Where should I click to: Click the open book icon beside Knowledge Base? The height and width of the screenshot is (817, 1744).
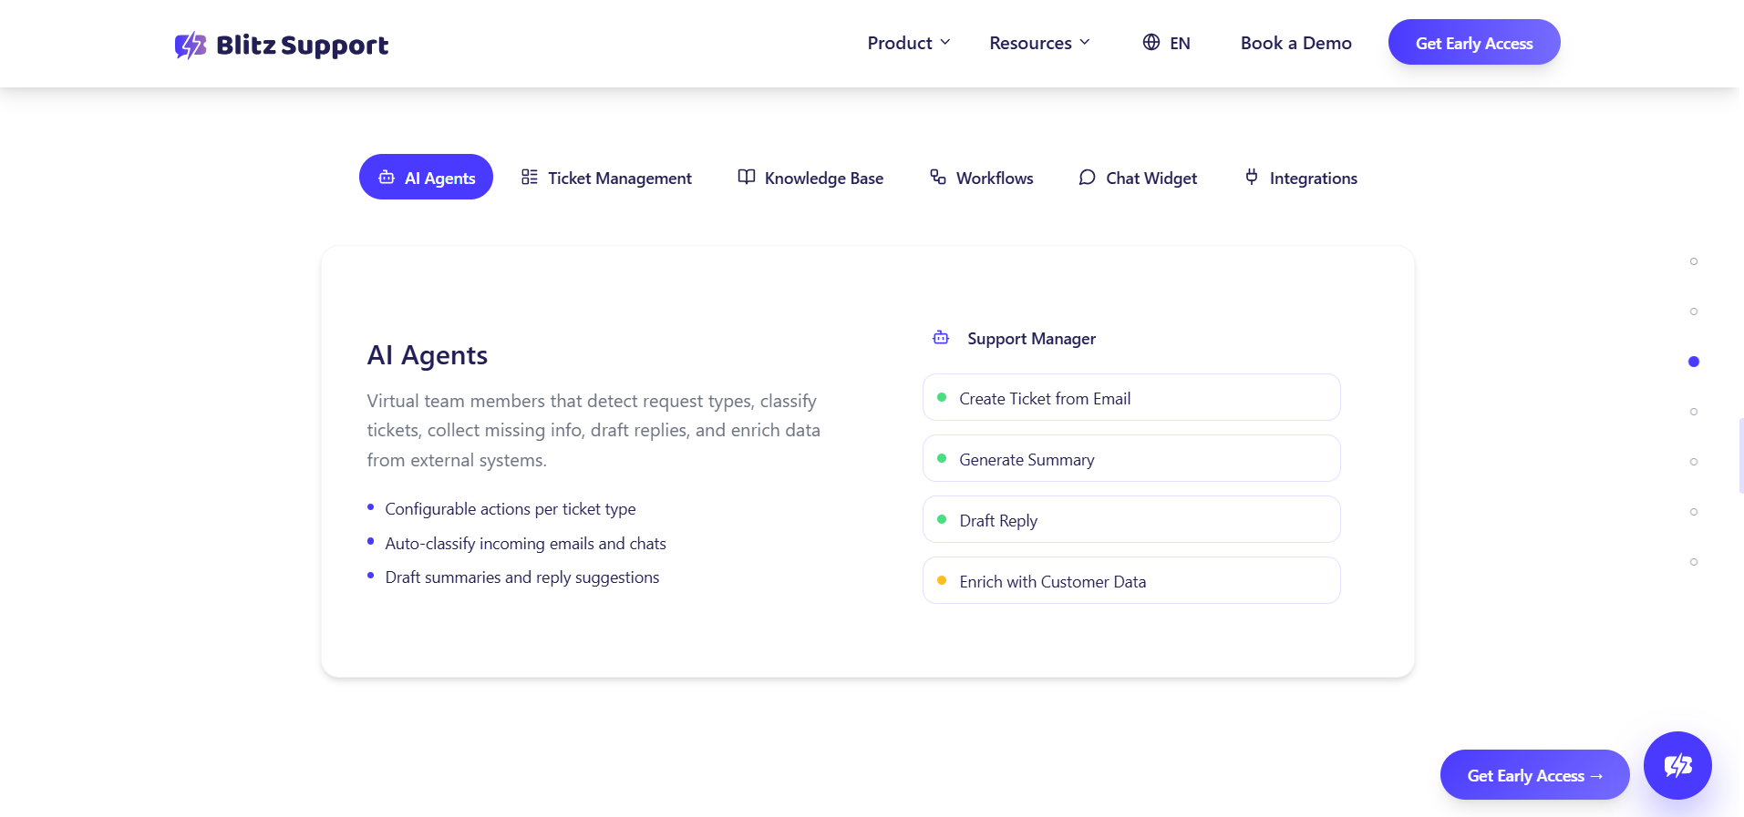click(746, 177)
